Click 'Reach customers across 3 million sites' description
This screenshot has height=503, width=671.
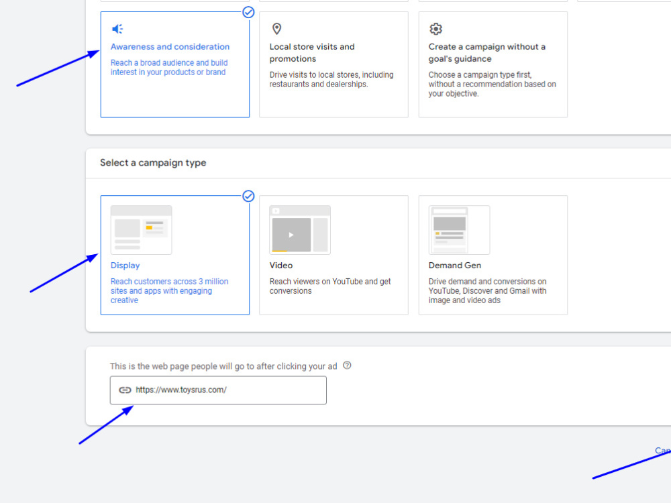coord(170,291)
